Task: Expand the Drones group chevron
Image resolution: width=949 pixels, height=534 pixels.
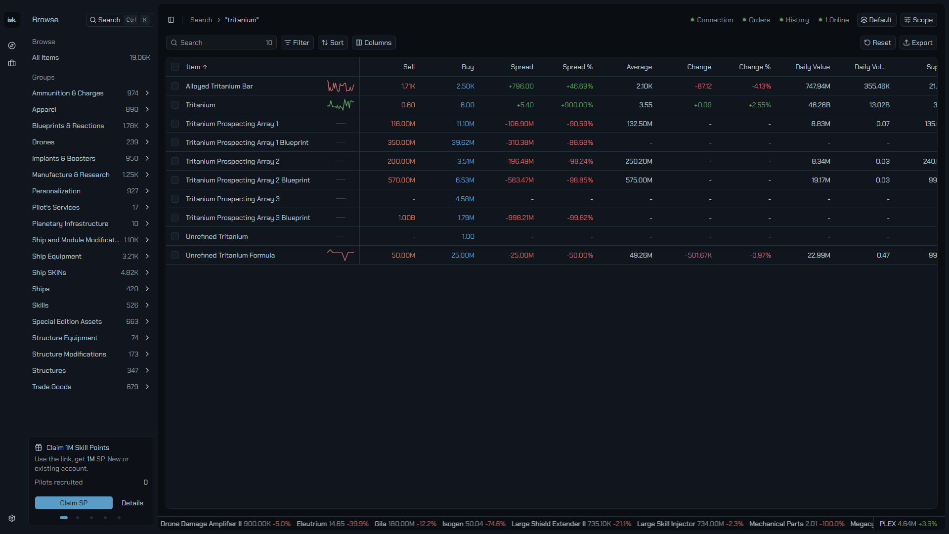Action: point(147,142)
